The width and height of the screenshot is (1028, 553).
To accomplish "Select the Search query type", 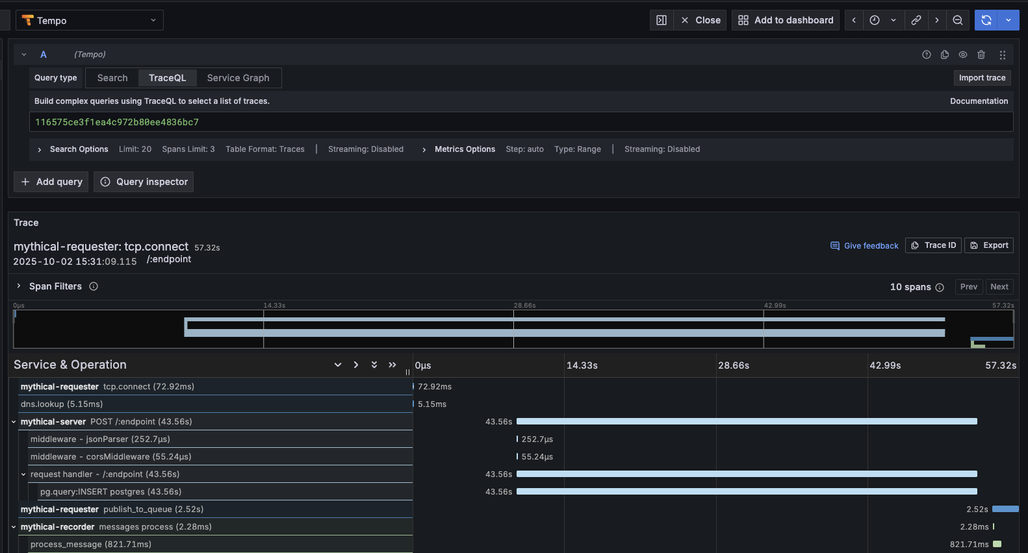I will 112,78.
